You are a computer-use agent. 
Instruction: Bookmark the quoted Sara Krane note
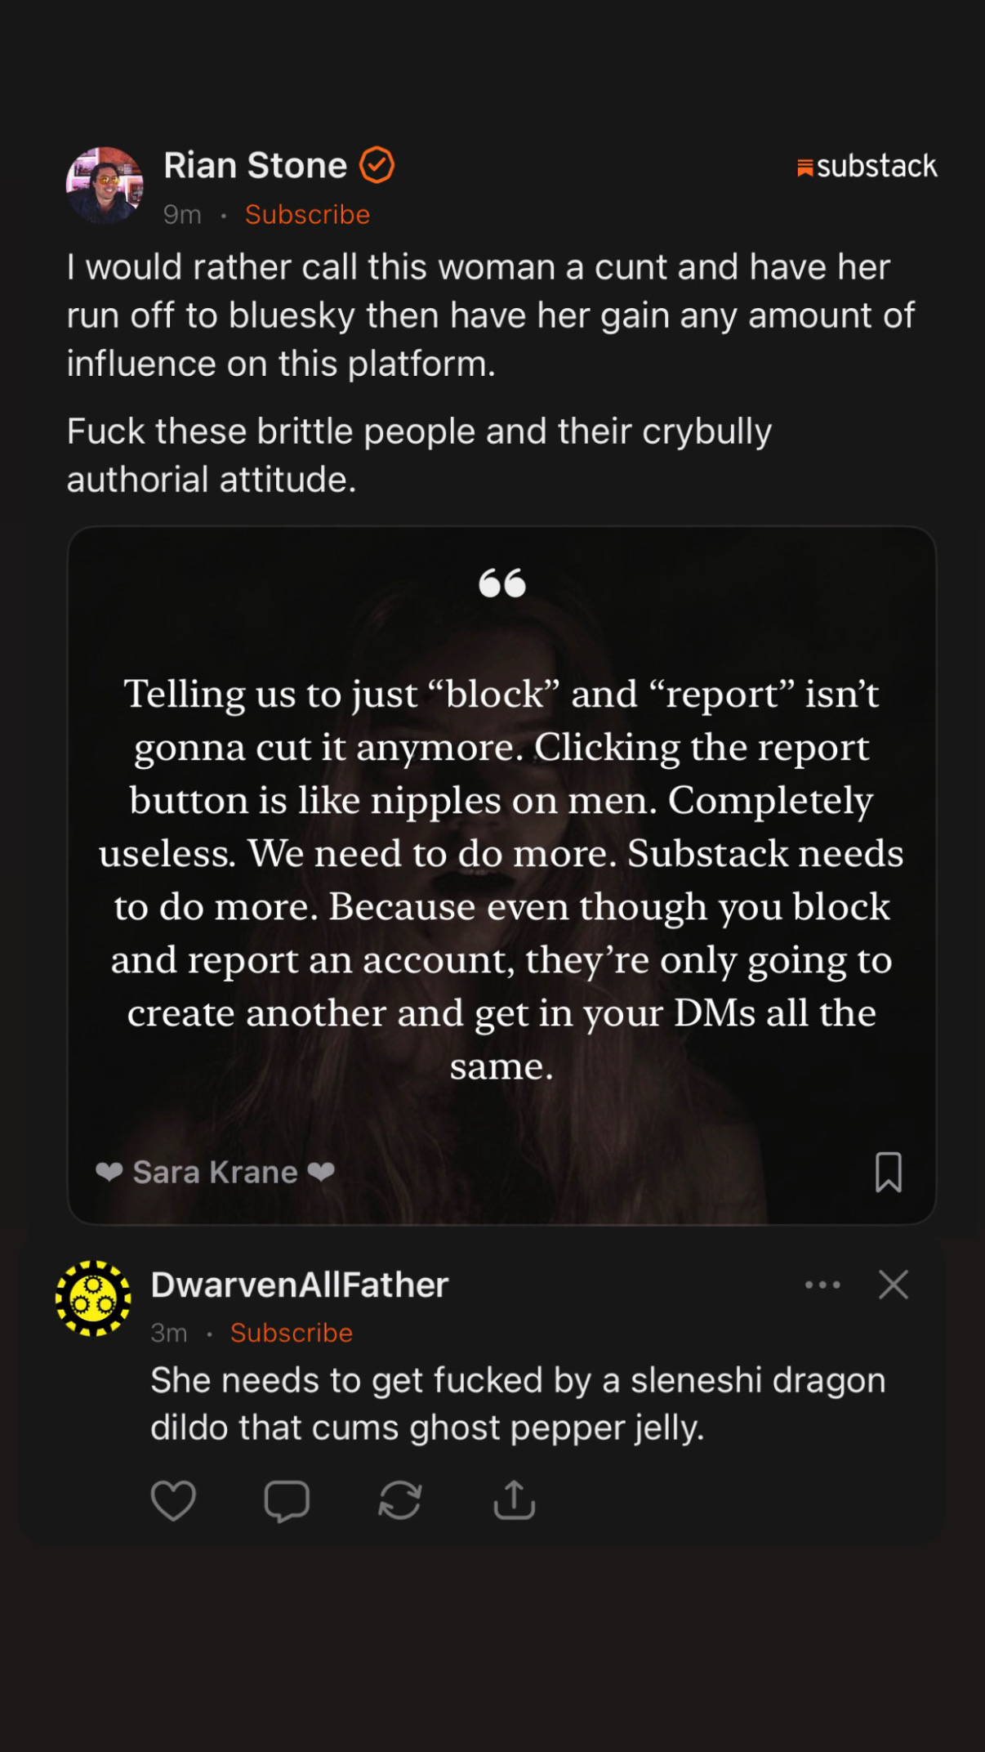pyautogui.click(x=889, y=1172)
